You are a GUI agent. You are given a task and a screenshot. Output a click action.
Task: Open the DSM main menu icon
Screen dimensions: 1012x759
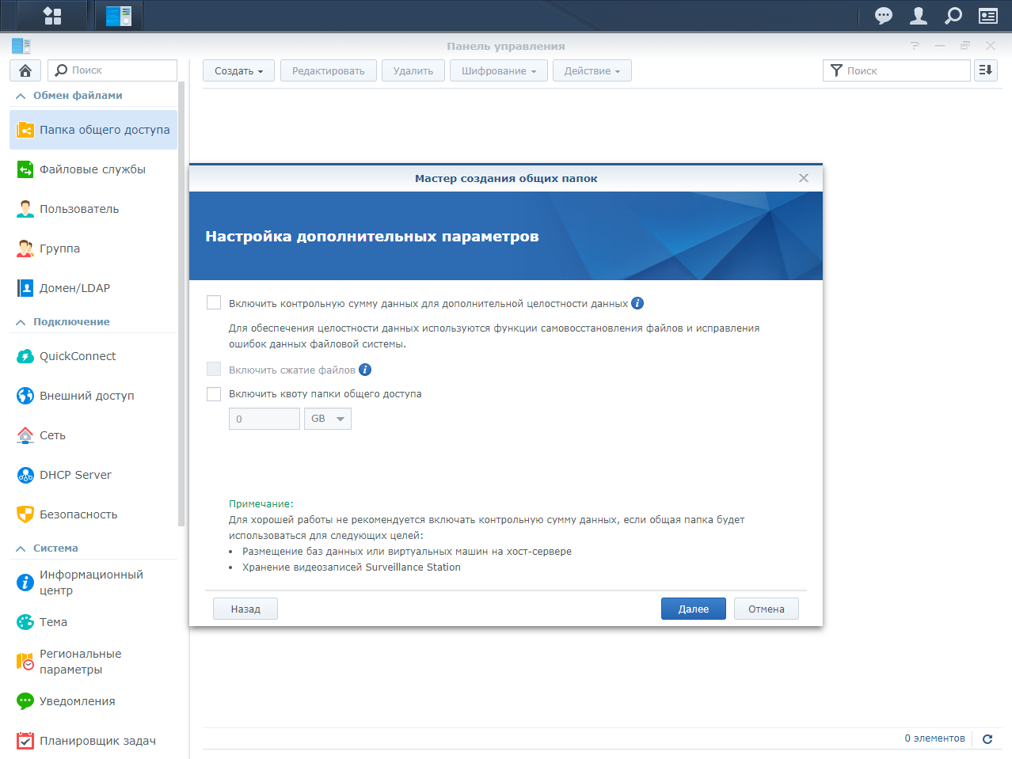tap(52, 15)
